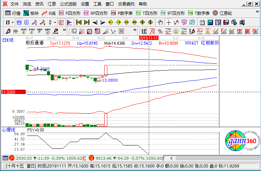Jump to last bar with skip-to-end icon

coord(87,22)
